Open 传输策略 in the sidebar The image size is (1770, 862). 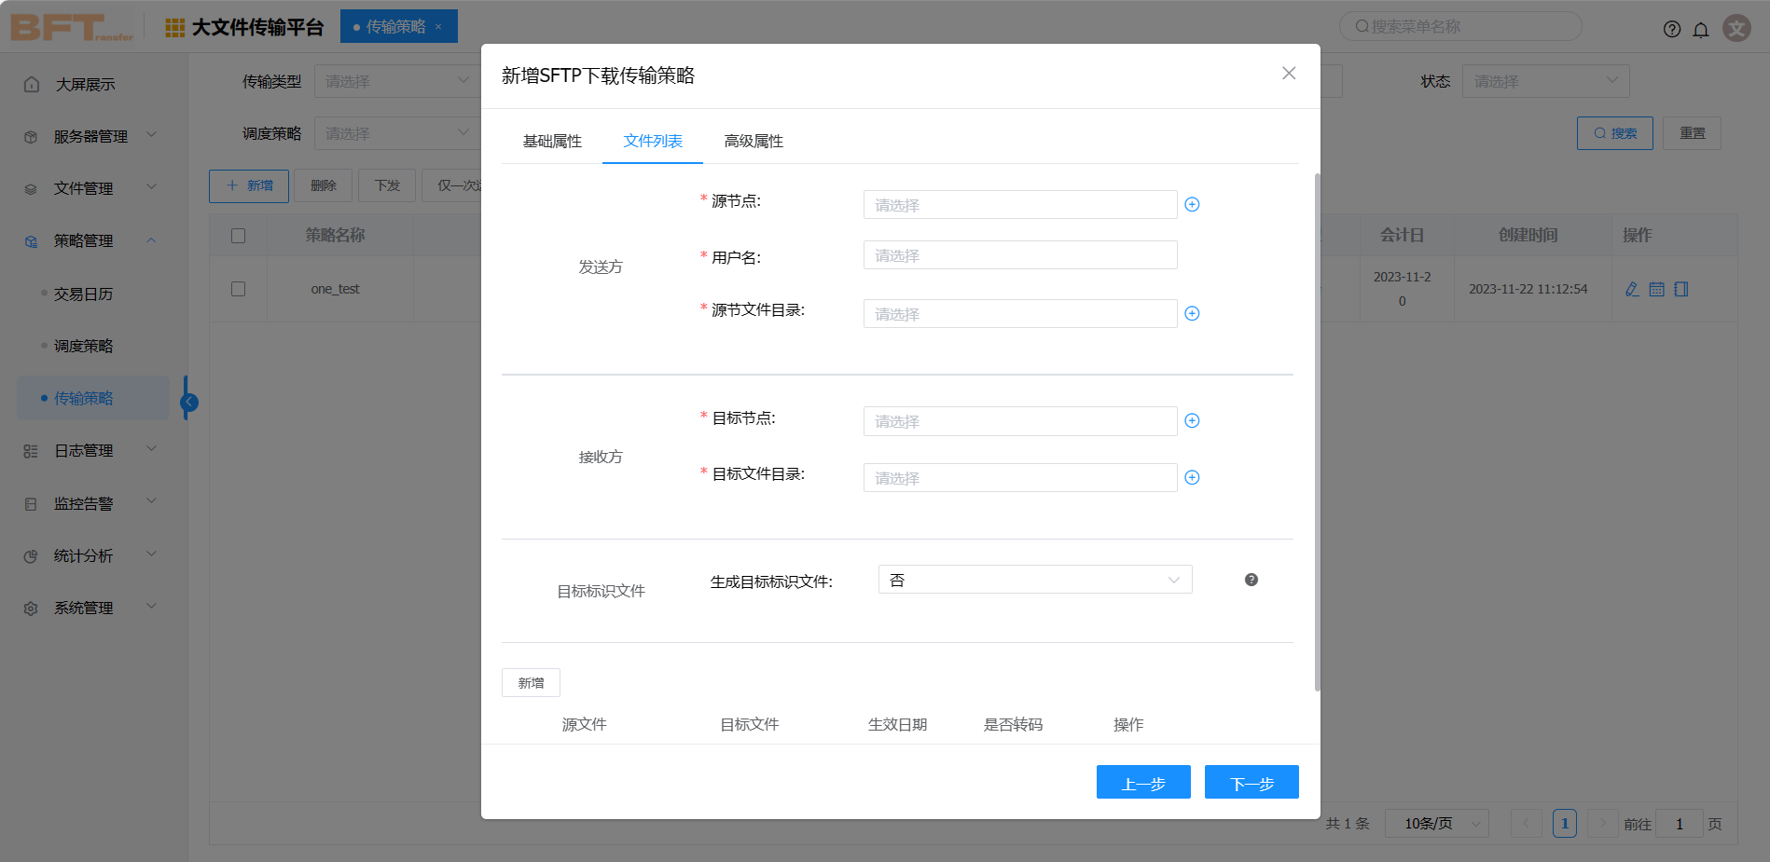pyautogui.click(x=93, y=399)
